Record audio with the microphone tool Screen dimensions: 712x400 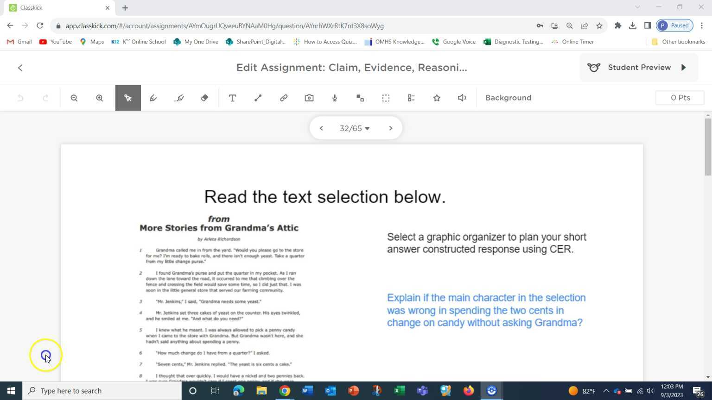point(334,98)
